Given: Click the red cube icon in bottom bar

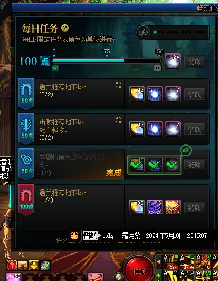Looking at the screenshot, I should (x=12, y=266).
